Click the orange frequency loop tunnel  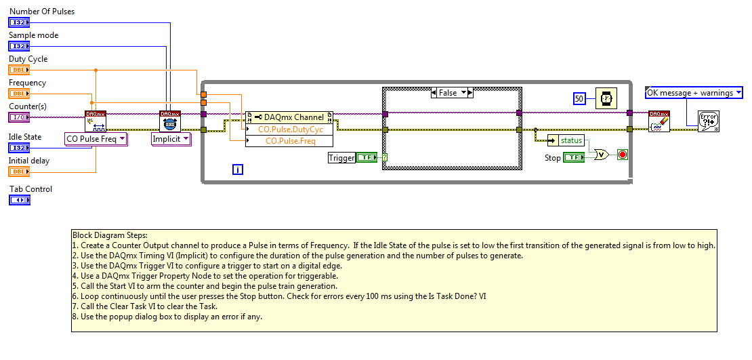pos(204,103)
